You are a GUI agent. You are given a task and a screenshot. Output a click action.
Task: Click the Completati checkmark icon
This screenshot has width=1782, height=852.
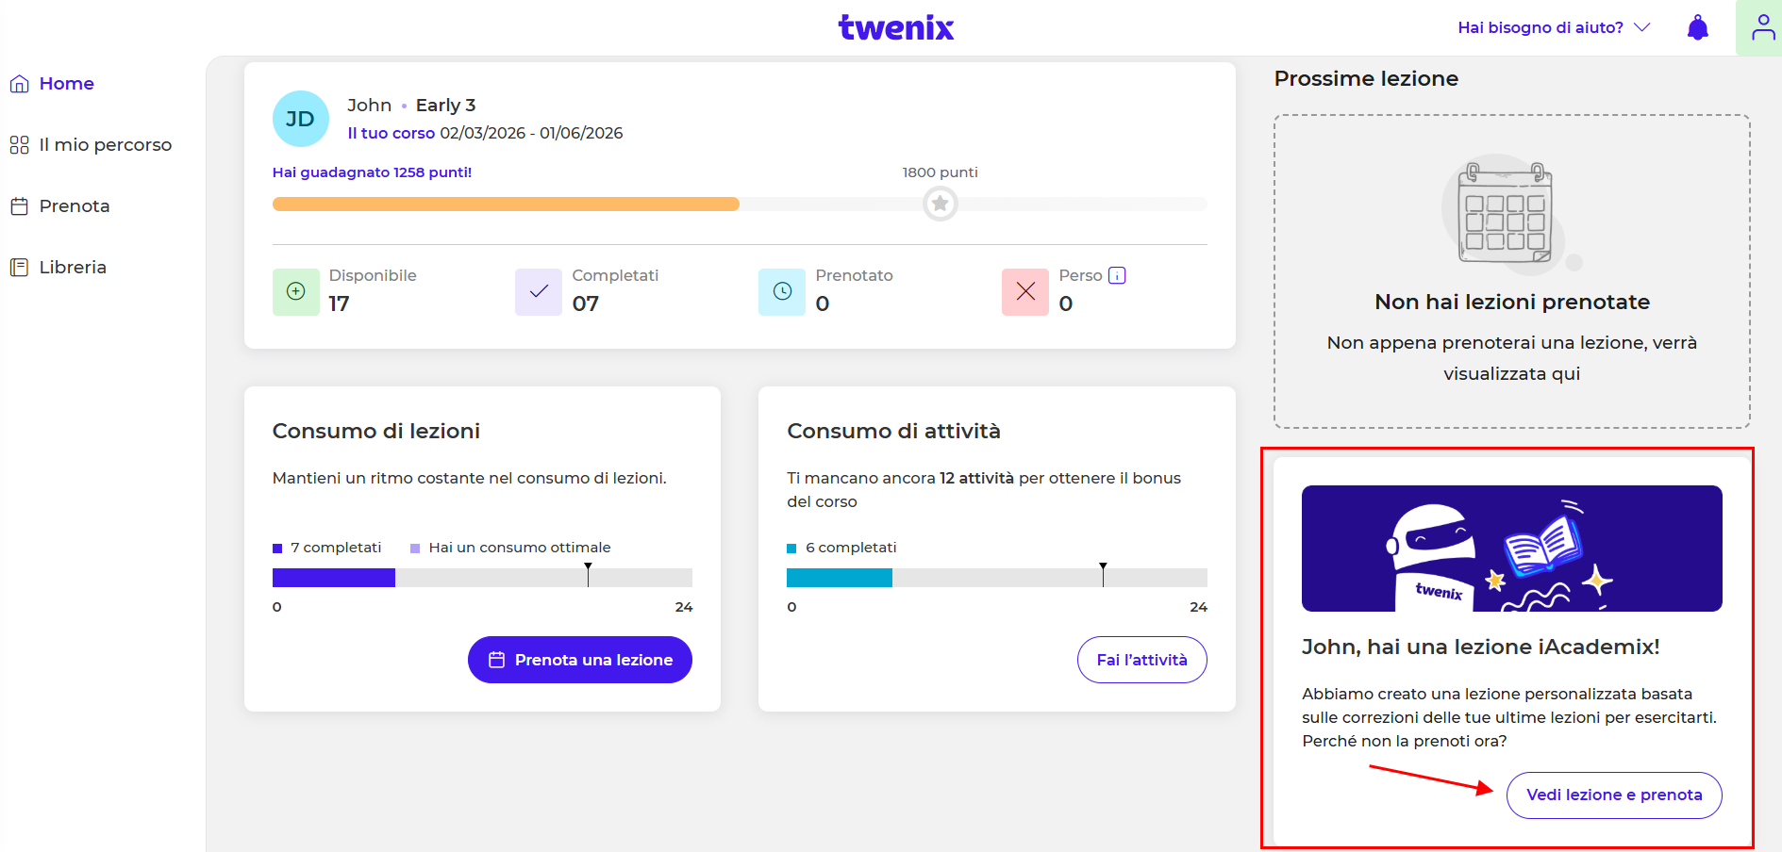539,291
